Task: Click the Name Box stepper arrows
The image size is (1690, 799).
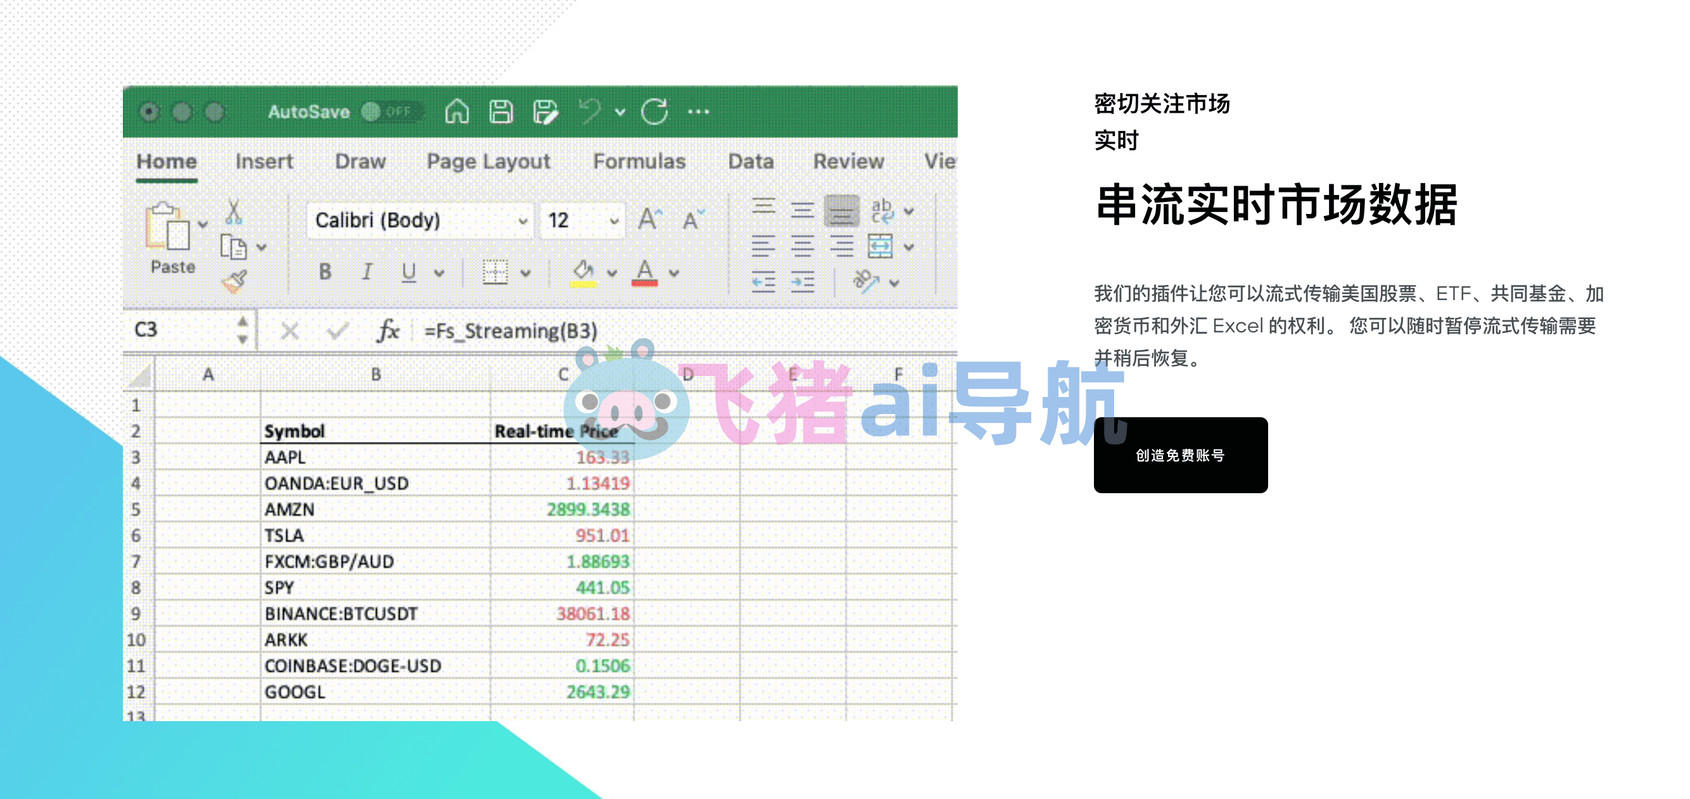Action: click(243, 330)
